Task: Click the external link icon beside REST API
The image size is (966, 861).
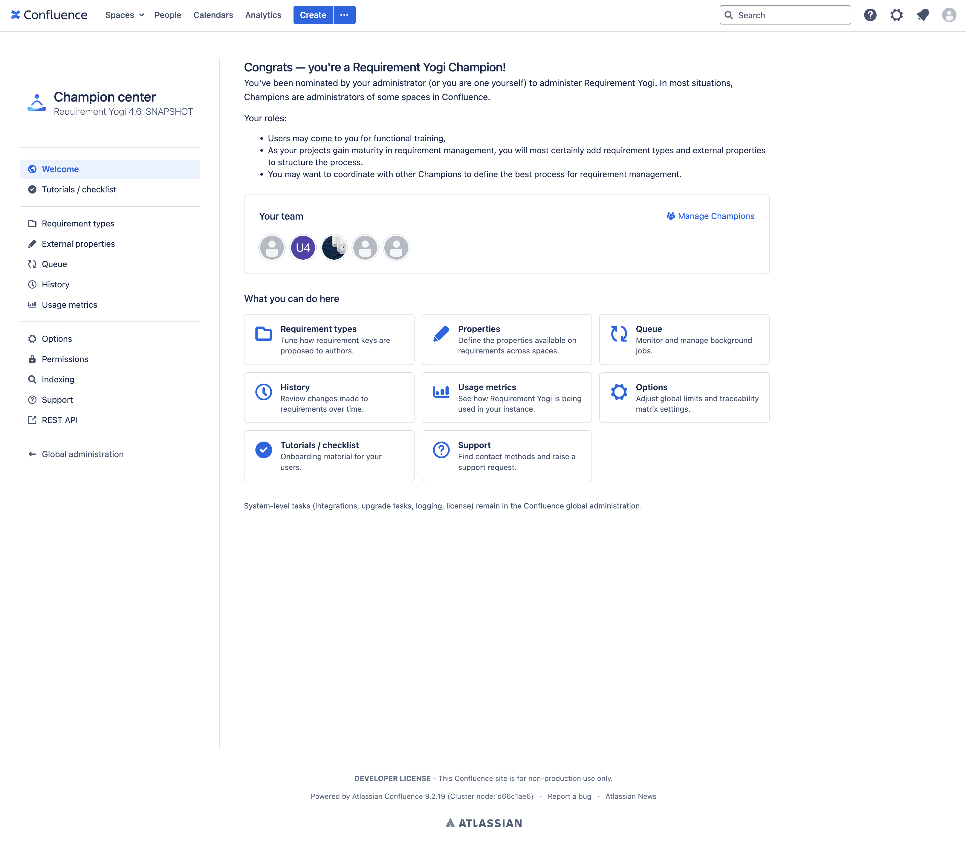Action: tap(32, 421)
